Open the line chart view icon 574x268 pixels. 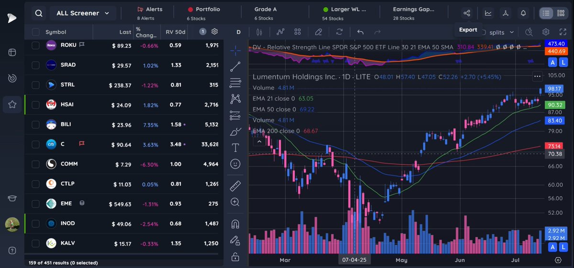click(488, 13)
